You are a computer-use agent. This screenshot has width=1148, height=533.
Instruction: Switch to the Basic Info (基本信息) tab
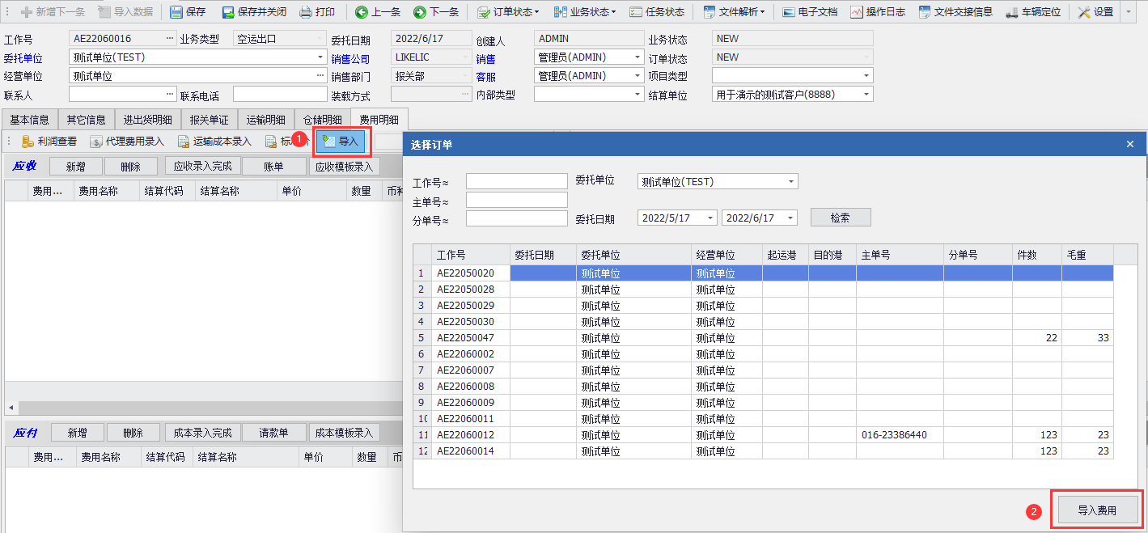(30, 120)
